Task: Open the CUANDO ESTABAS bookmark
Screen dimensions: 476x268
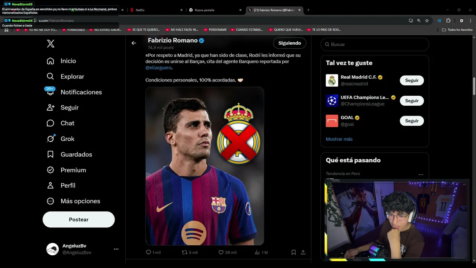Action: (247, 30)
